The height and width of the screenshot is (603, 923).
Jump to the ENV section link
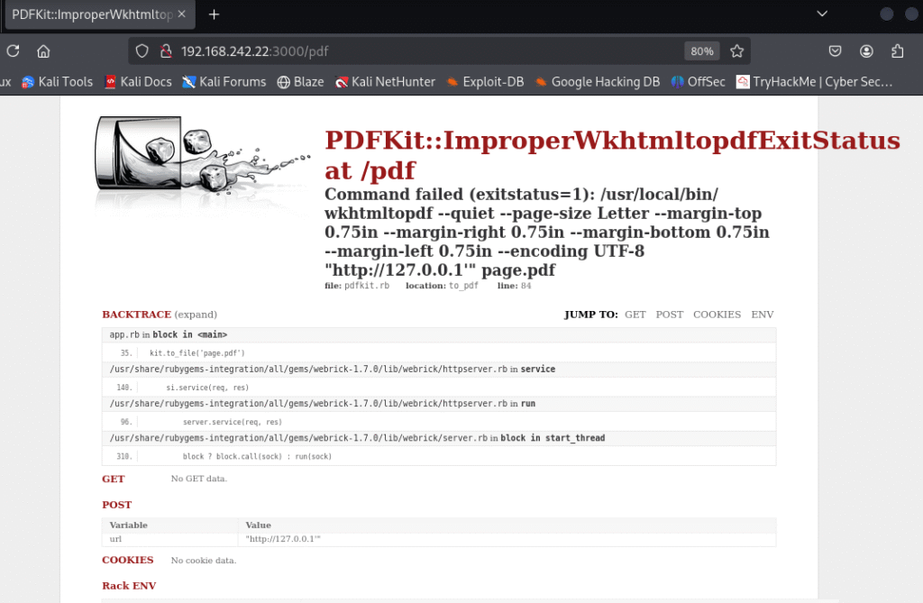(762, 315)
